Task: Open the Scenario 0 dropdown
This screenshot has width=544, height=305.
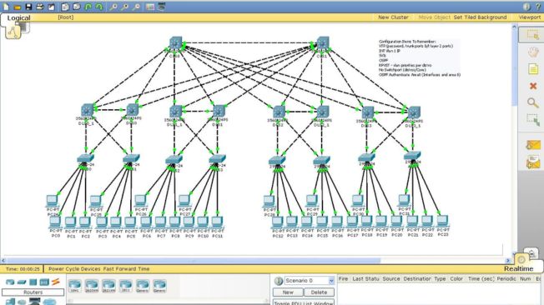Action: (x=309, y=280)
